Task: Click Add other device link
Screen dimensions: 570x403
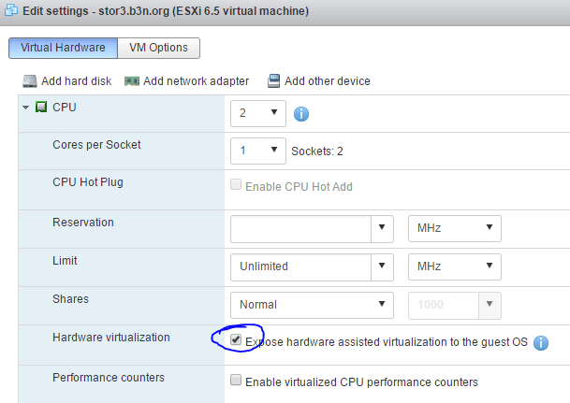Action: (328, 81)
